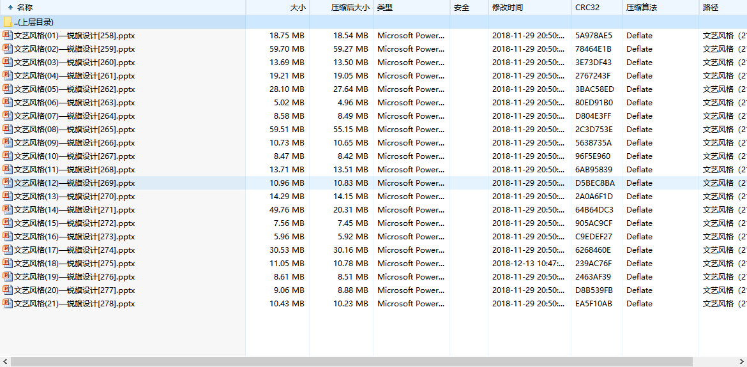Screen dimensions: 747x367
Task: Sort by 路径 column header
Action: (723, 7)
